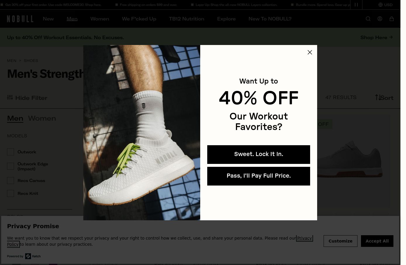Check the Recs Canvas checkbox

point(11,181)
